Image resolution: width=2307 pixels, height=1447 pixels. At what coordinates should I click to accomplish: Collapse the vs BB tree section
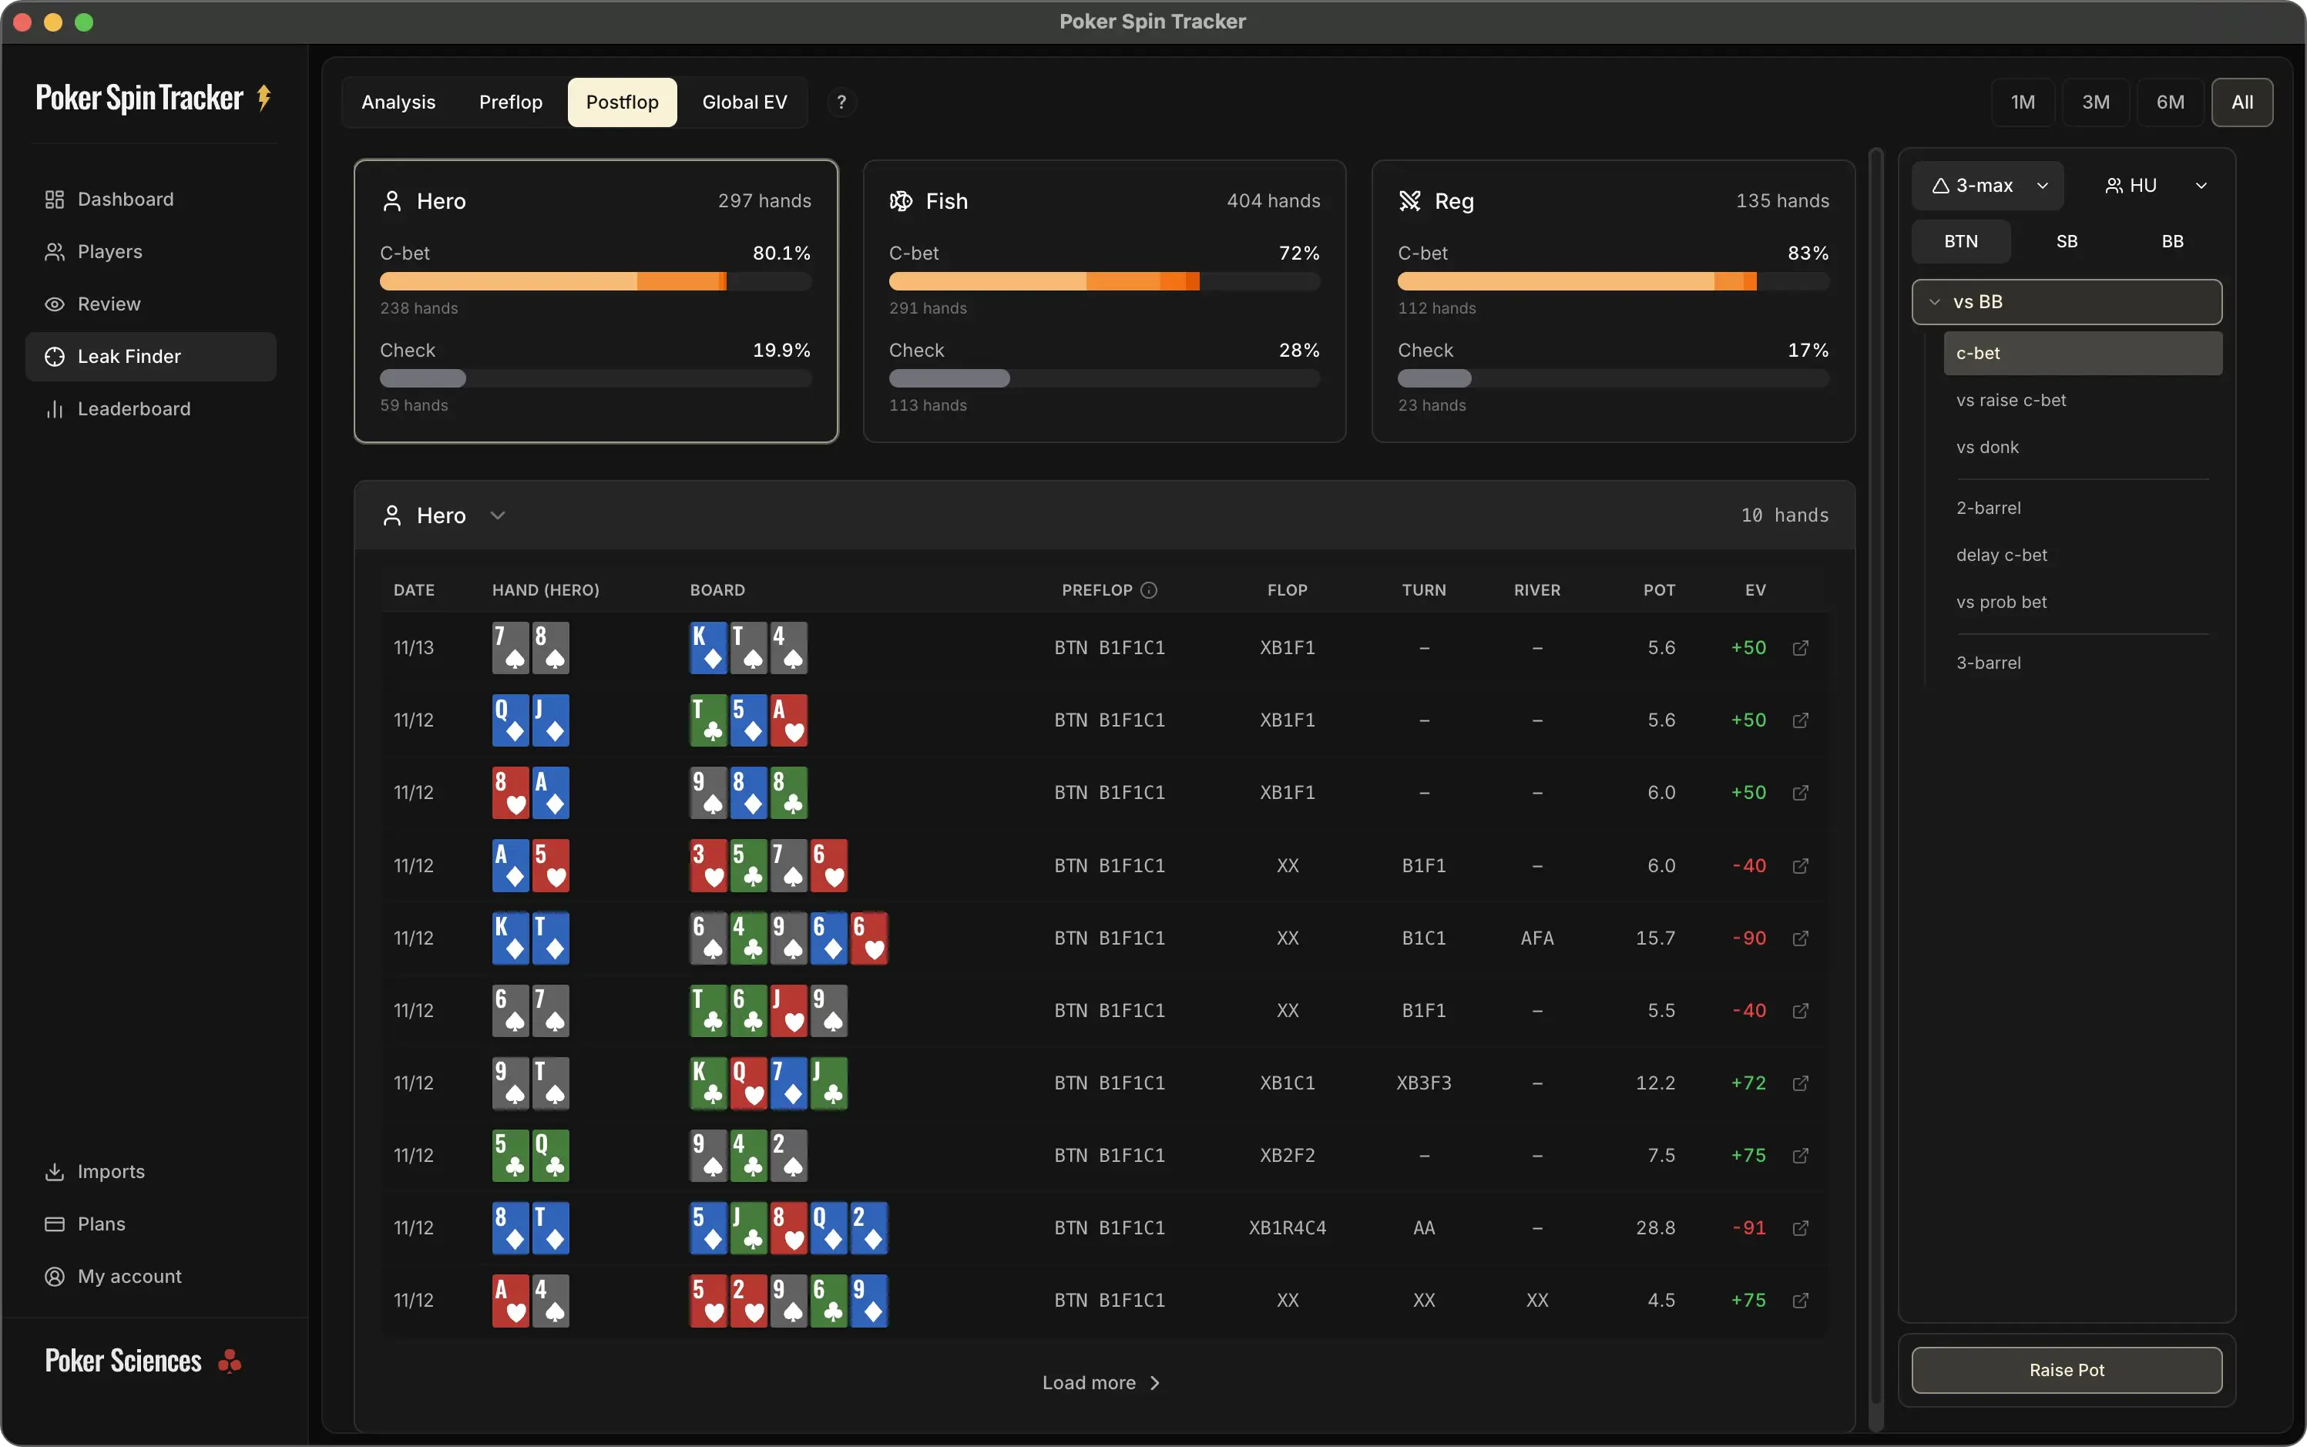point(1935,302)
